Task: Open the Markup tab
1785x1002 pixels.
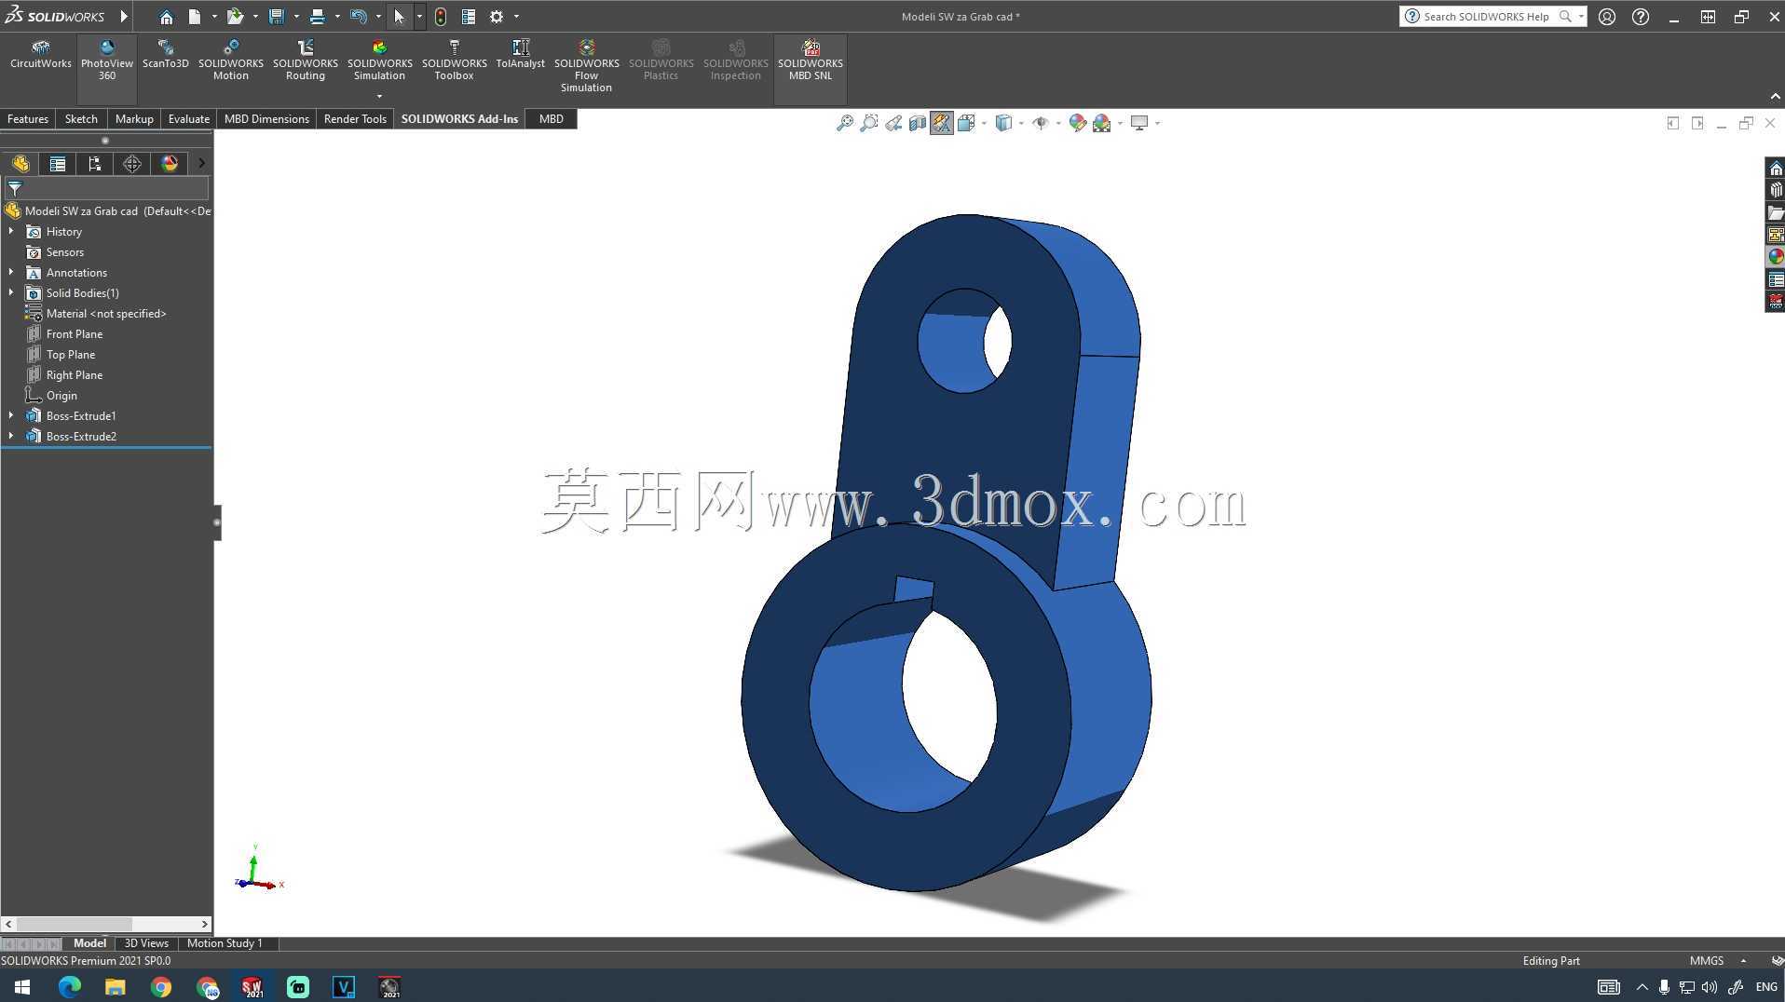Action: coord(134,119)
